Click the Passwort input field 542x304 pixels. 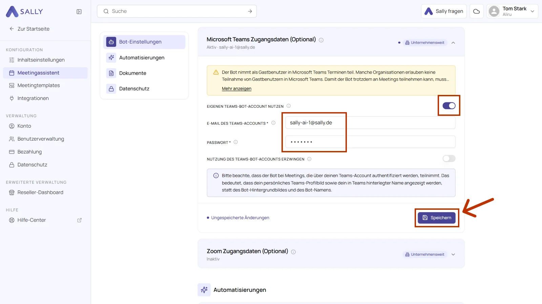370,142
